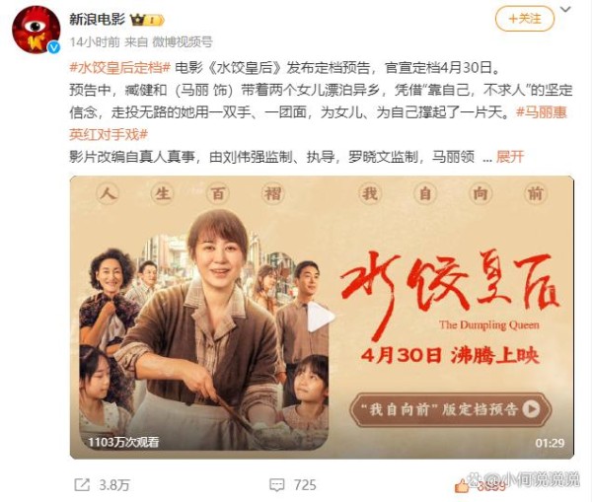This screenshot has height=502, width=592.
Task: Open the 水饺皇后 video thumbnail
Action: (x=322, y=317)
